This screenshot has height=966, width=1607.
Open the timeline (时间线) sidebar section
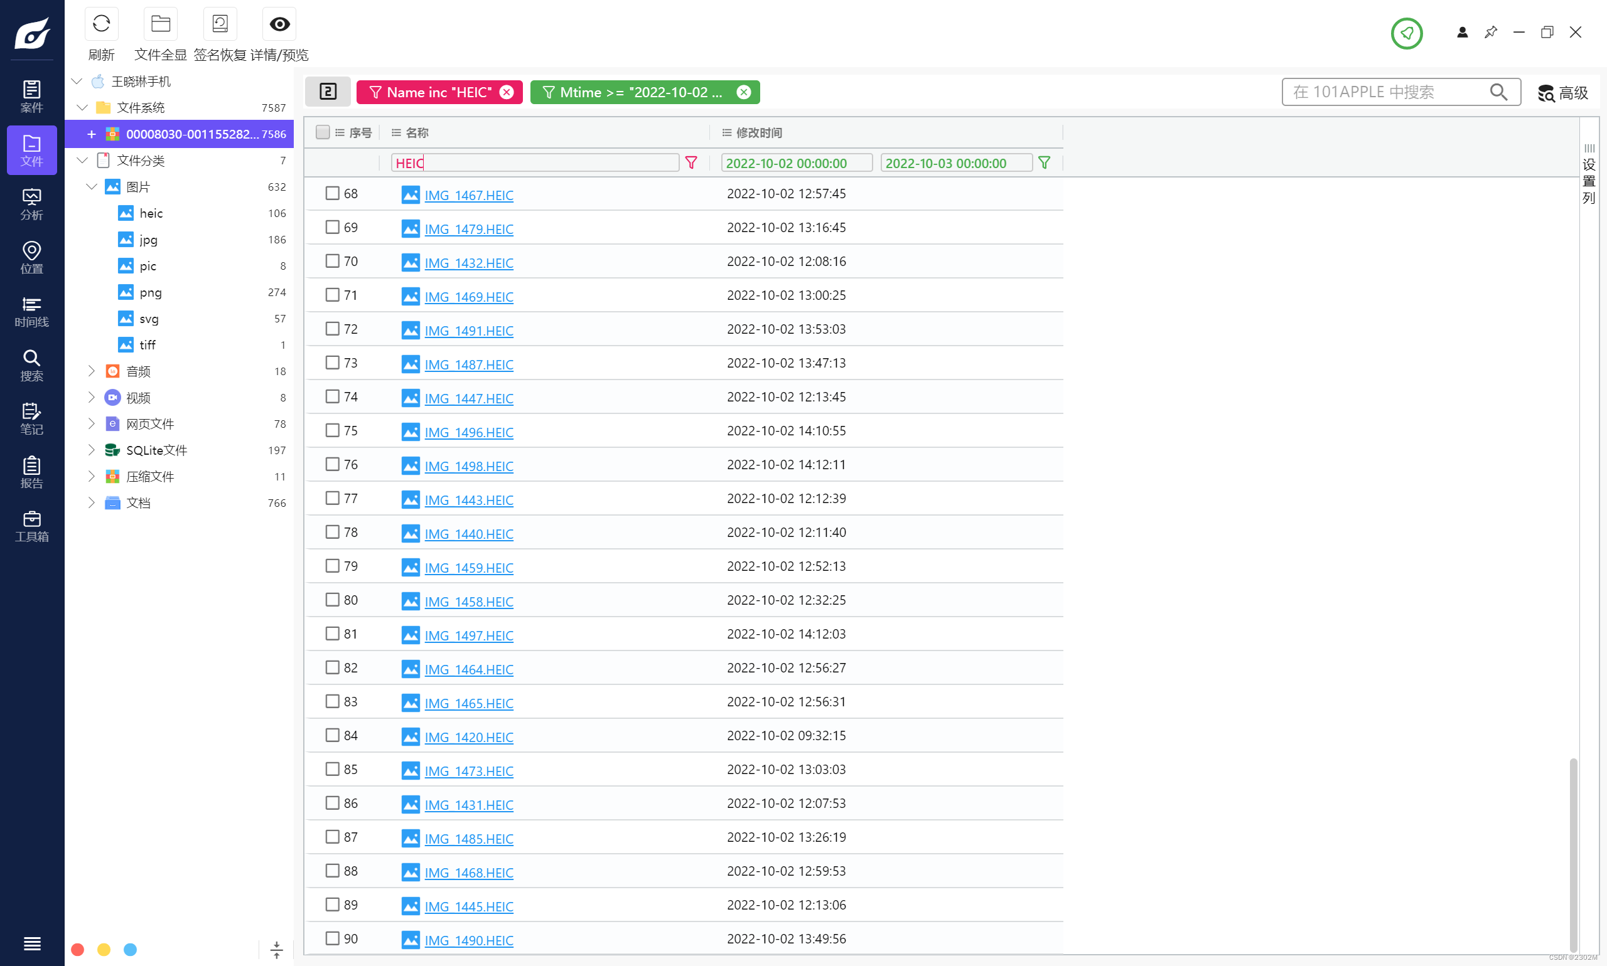[x=31, y=311]
